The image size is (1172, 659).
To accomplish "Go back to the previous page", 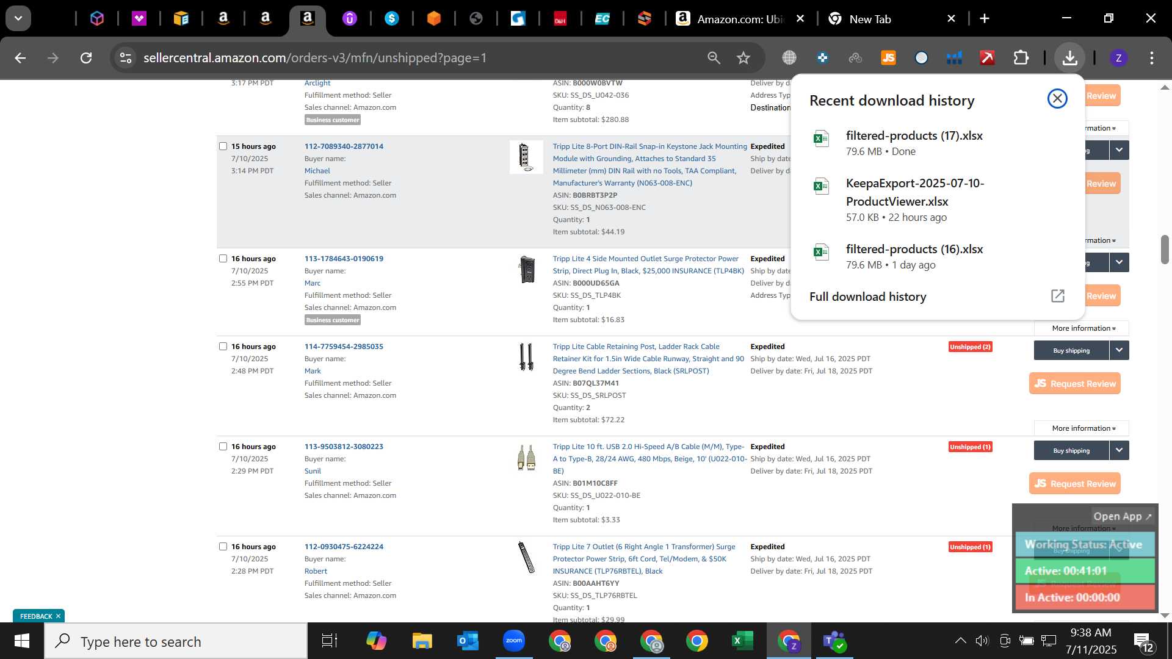I will 20,58.
